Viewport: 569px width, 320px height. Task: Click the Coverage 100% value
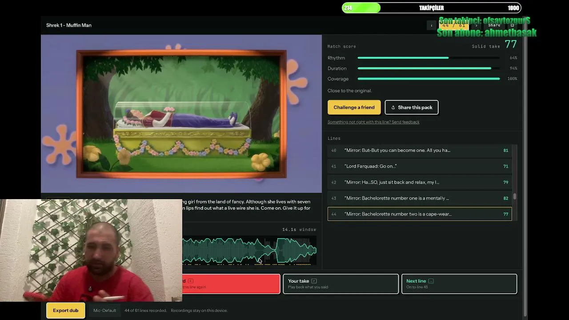coord(513,79)
